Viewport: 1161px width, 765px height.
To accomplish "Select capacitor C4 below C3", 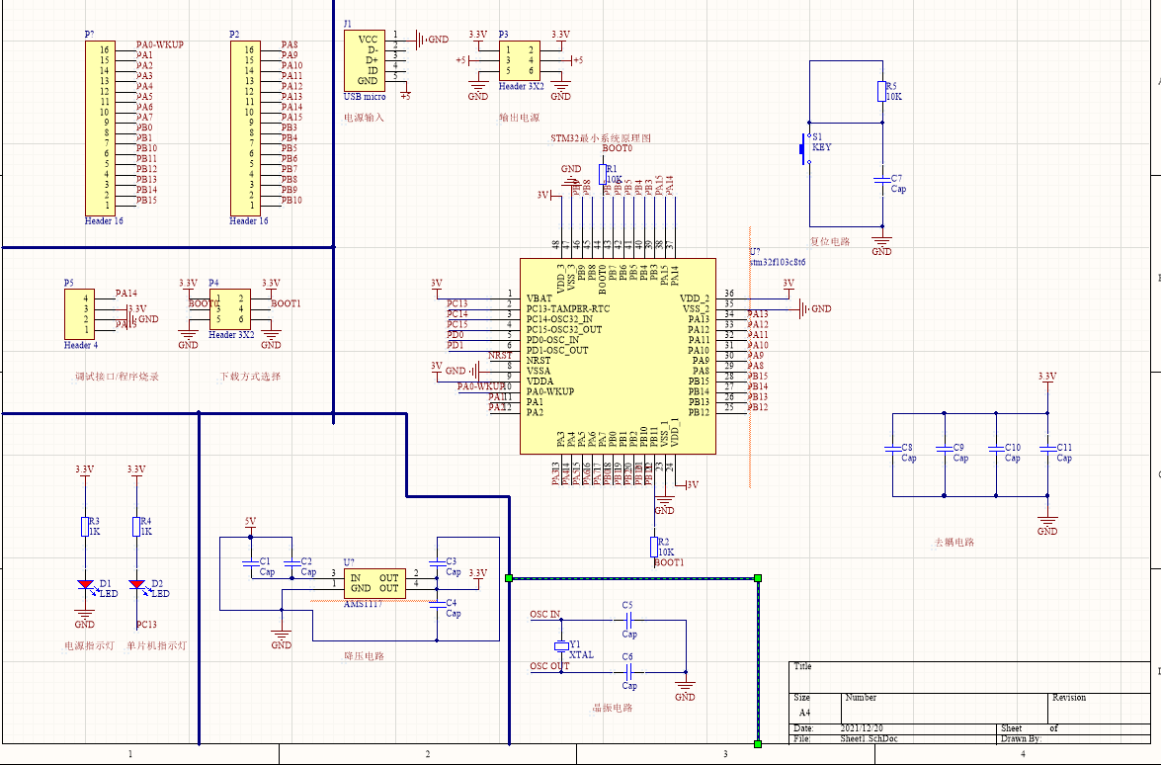I will 437,604.
